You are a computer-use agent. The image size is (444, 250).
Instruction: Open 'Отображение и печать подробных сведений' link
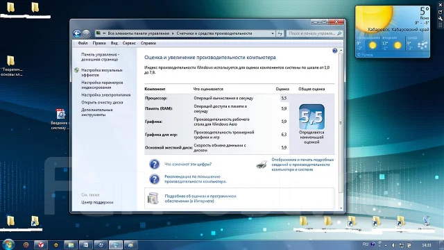(x=302, y=165)
